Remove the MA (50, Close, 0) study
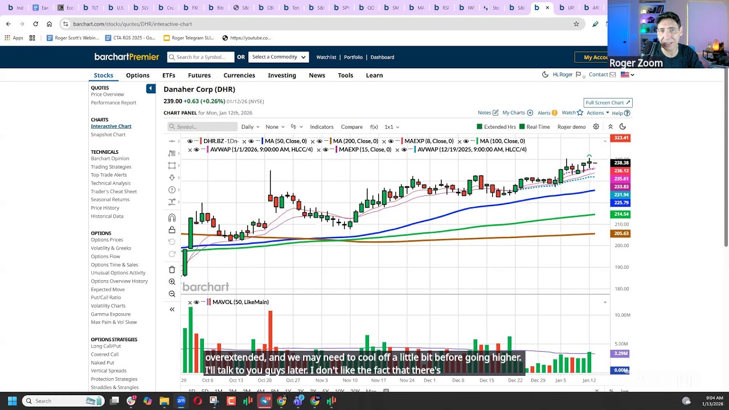 tap(244, 141)
